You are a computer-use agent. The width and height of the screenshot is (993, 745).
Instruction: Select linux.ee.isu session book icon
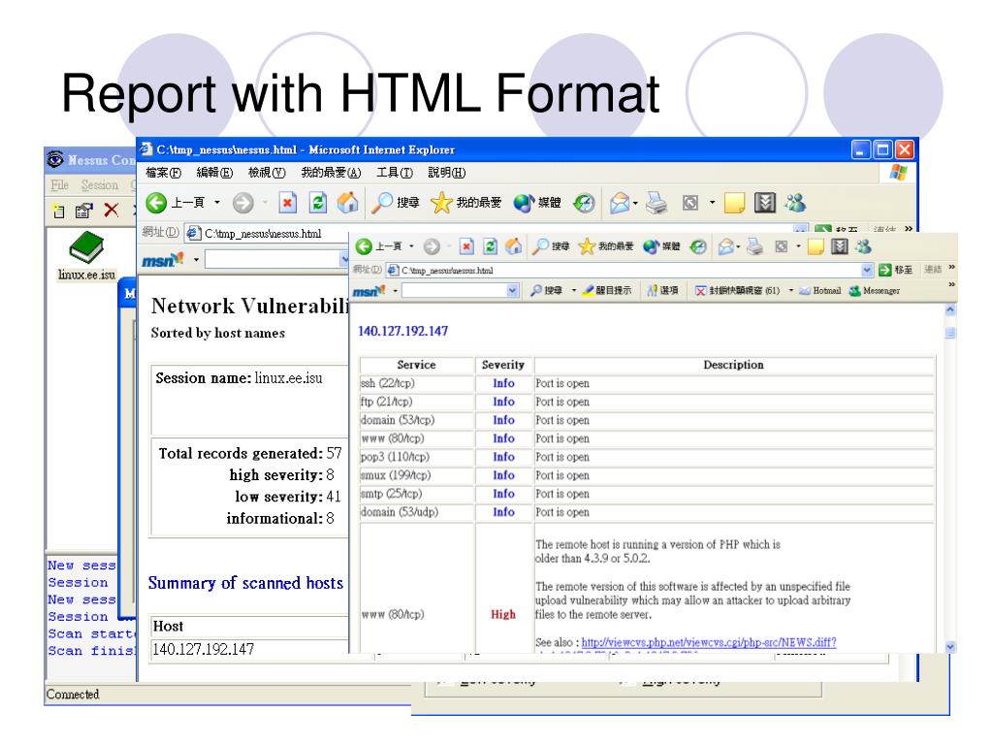[x=86, y=256]
